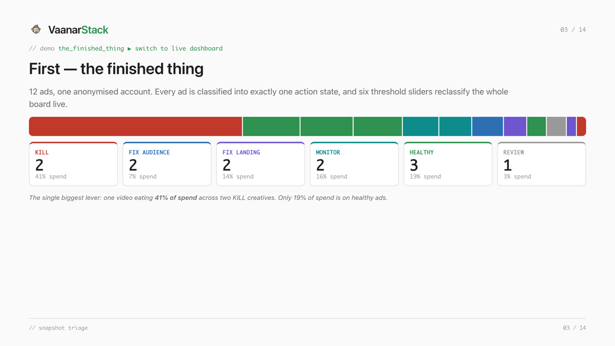Click the caption about the single biggest lever

click(208, 198)
